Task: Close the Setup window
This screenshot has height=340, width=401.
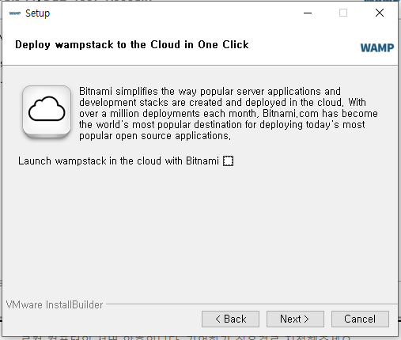Action: tap(380, 13)
